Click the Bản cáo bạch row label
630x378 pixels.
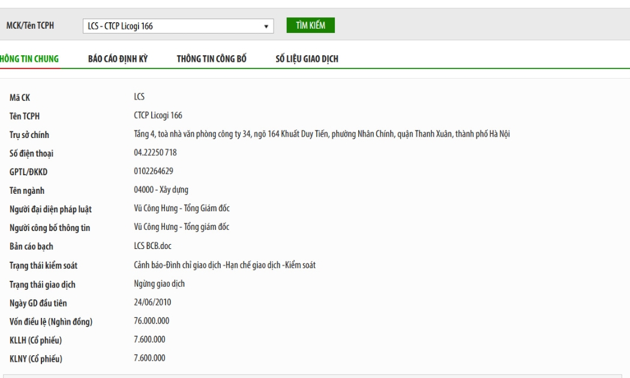click(31, 247)
